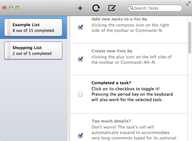The height and width of the screenshot is (141, 192).
Task: Click the plus icon to create list
Action: [x=80, y=8]
